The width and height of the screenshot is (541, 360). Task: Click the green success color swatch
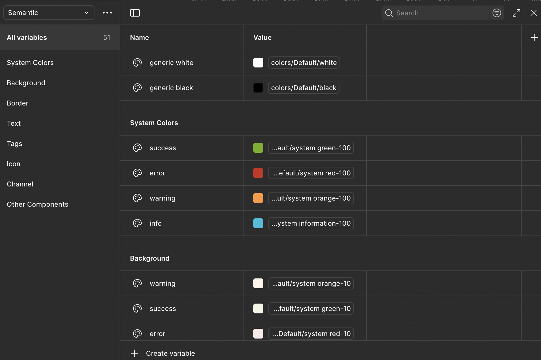pyautogui.click(x=258, y=148)
